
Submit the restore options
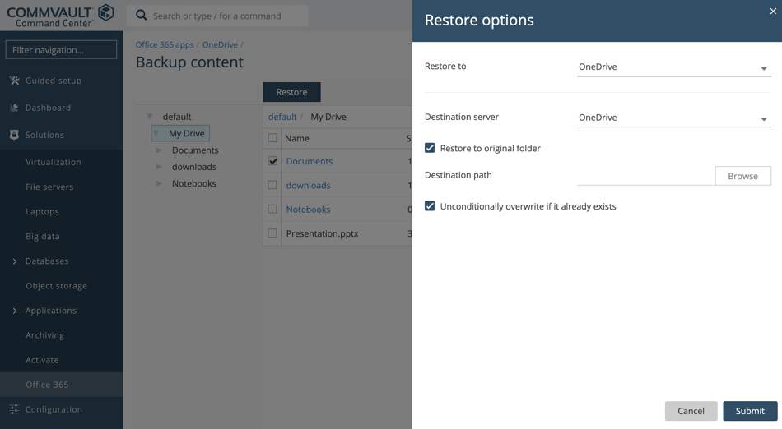click(750, 411)
